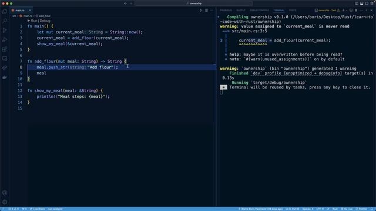
Task: Click the src/main.rs:3:5 link in terminal
Action: [x=249, y=31]
